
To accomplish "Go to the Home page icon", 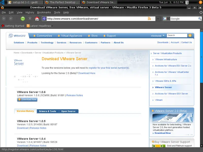I will tap(37, 18).
